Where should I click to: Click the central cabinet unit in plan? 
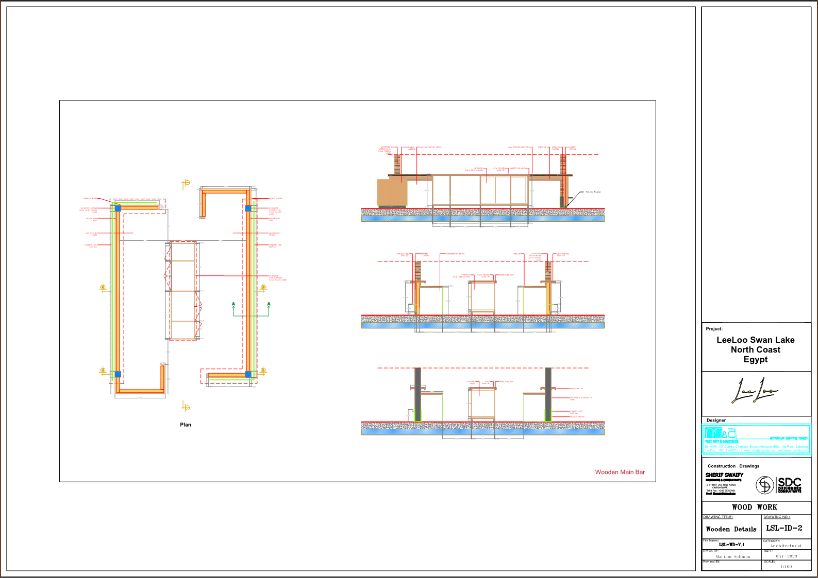(183, 291)
